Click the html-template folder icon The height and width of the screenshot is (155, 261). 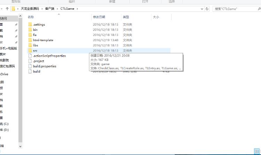[x=30, y=40]
